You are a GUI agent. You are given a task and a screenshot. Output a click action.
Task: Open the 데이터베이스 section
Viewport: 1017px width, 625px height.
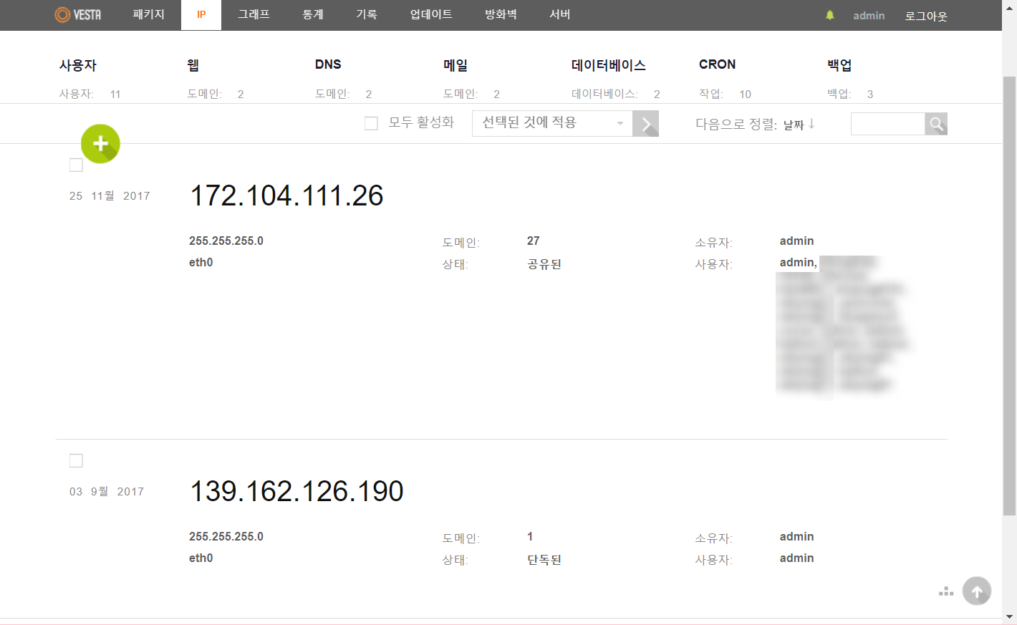pyautogui.click(x=608, y=65)
